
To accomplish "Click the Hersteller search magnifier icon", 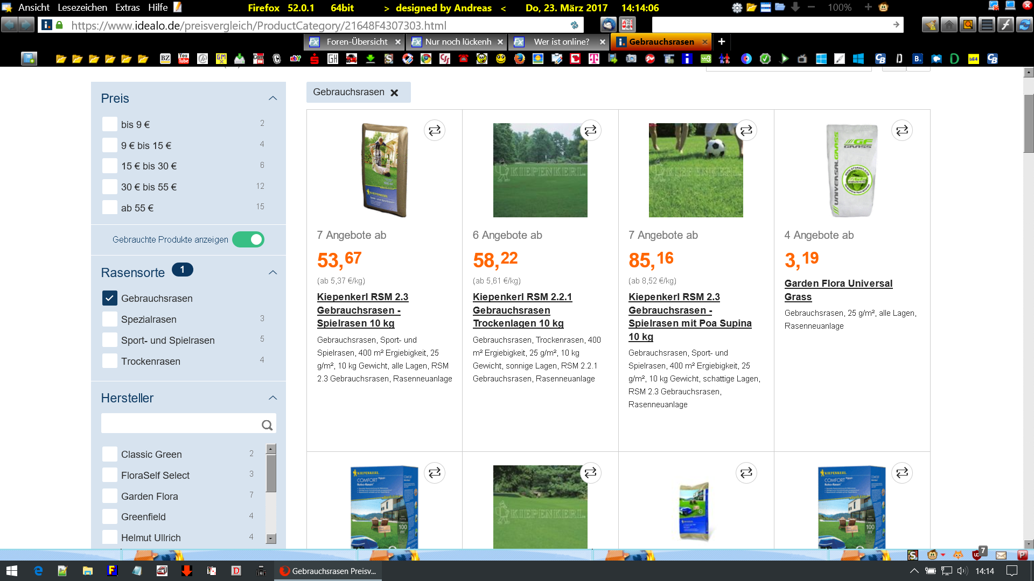I will point(267,425).
